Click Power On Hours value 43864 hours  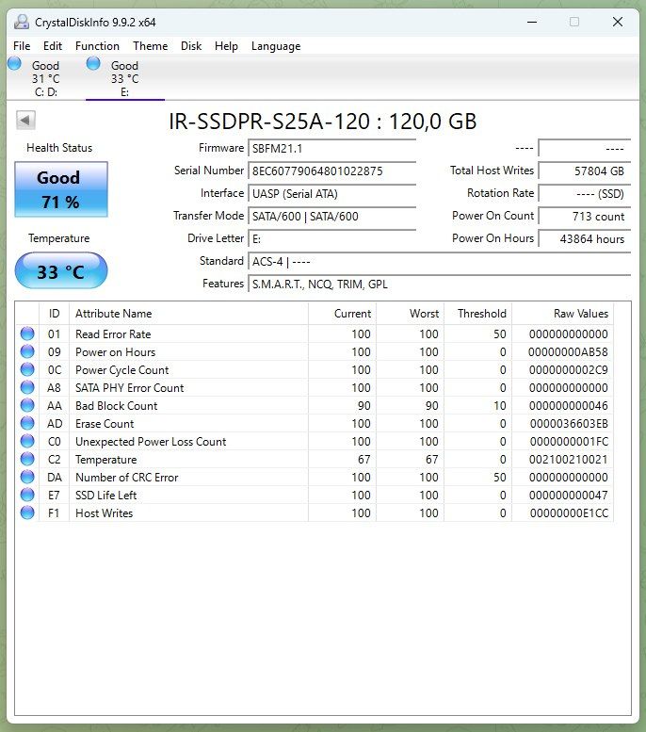coord(585,238)
